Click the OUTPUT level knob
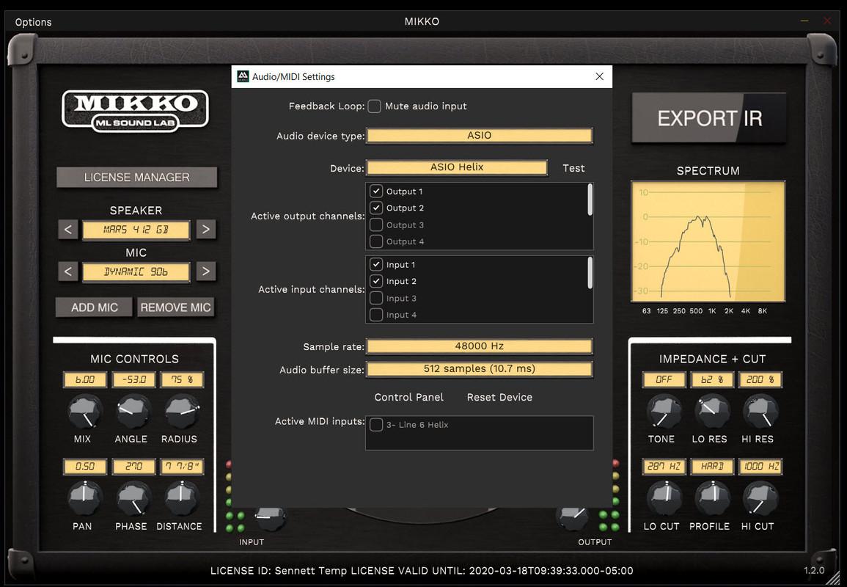Image resolution: width=847 pixels, height=587 pixels. tap(572, 518)
